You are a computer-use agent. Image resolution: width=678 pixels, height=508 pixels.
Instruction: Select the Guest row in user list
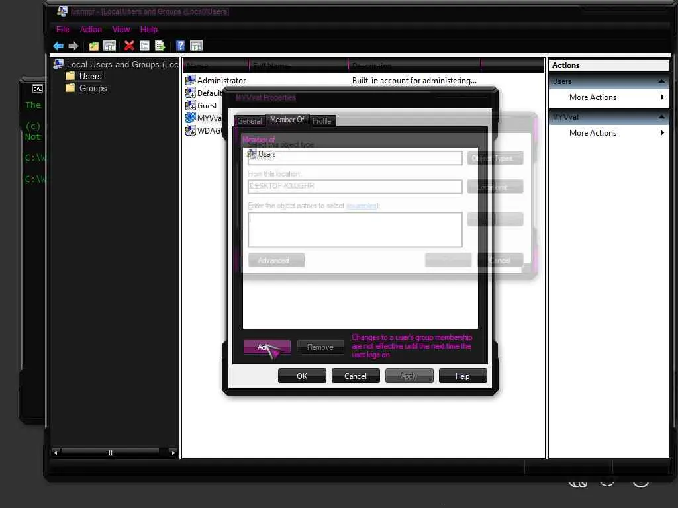(203, 105)
